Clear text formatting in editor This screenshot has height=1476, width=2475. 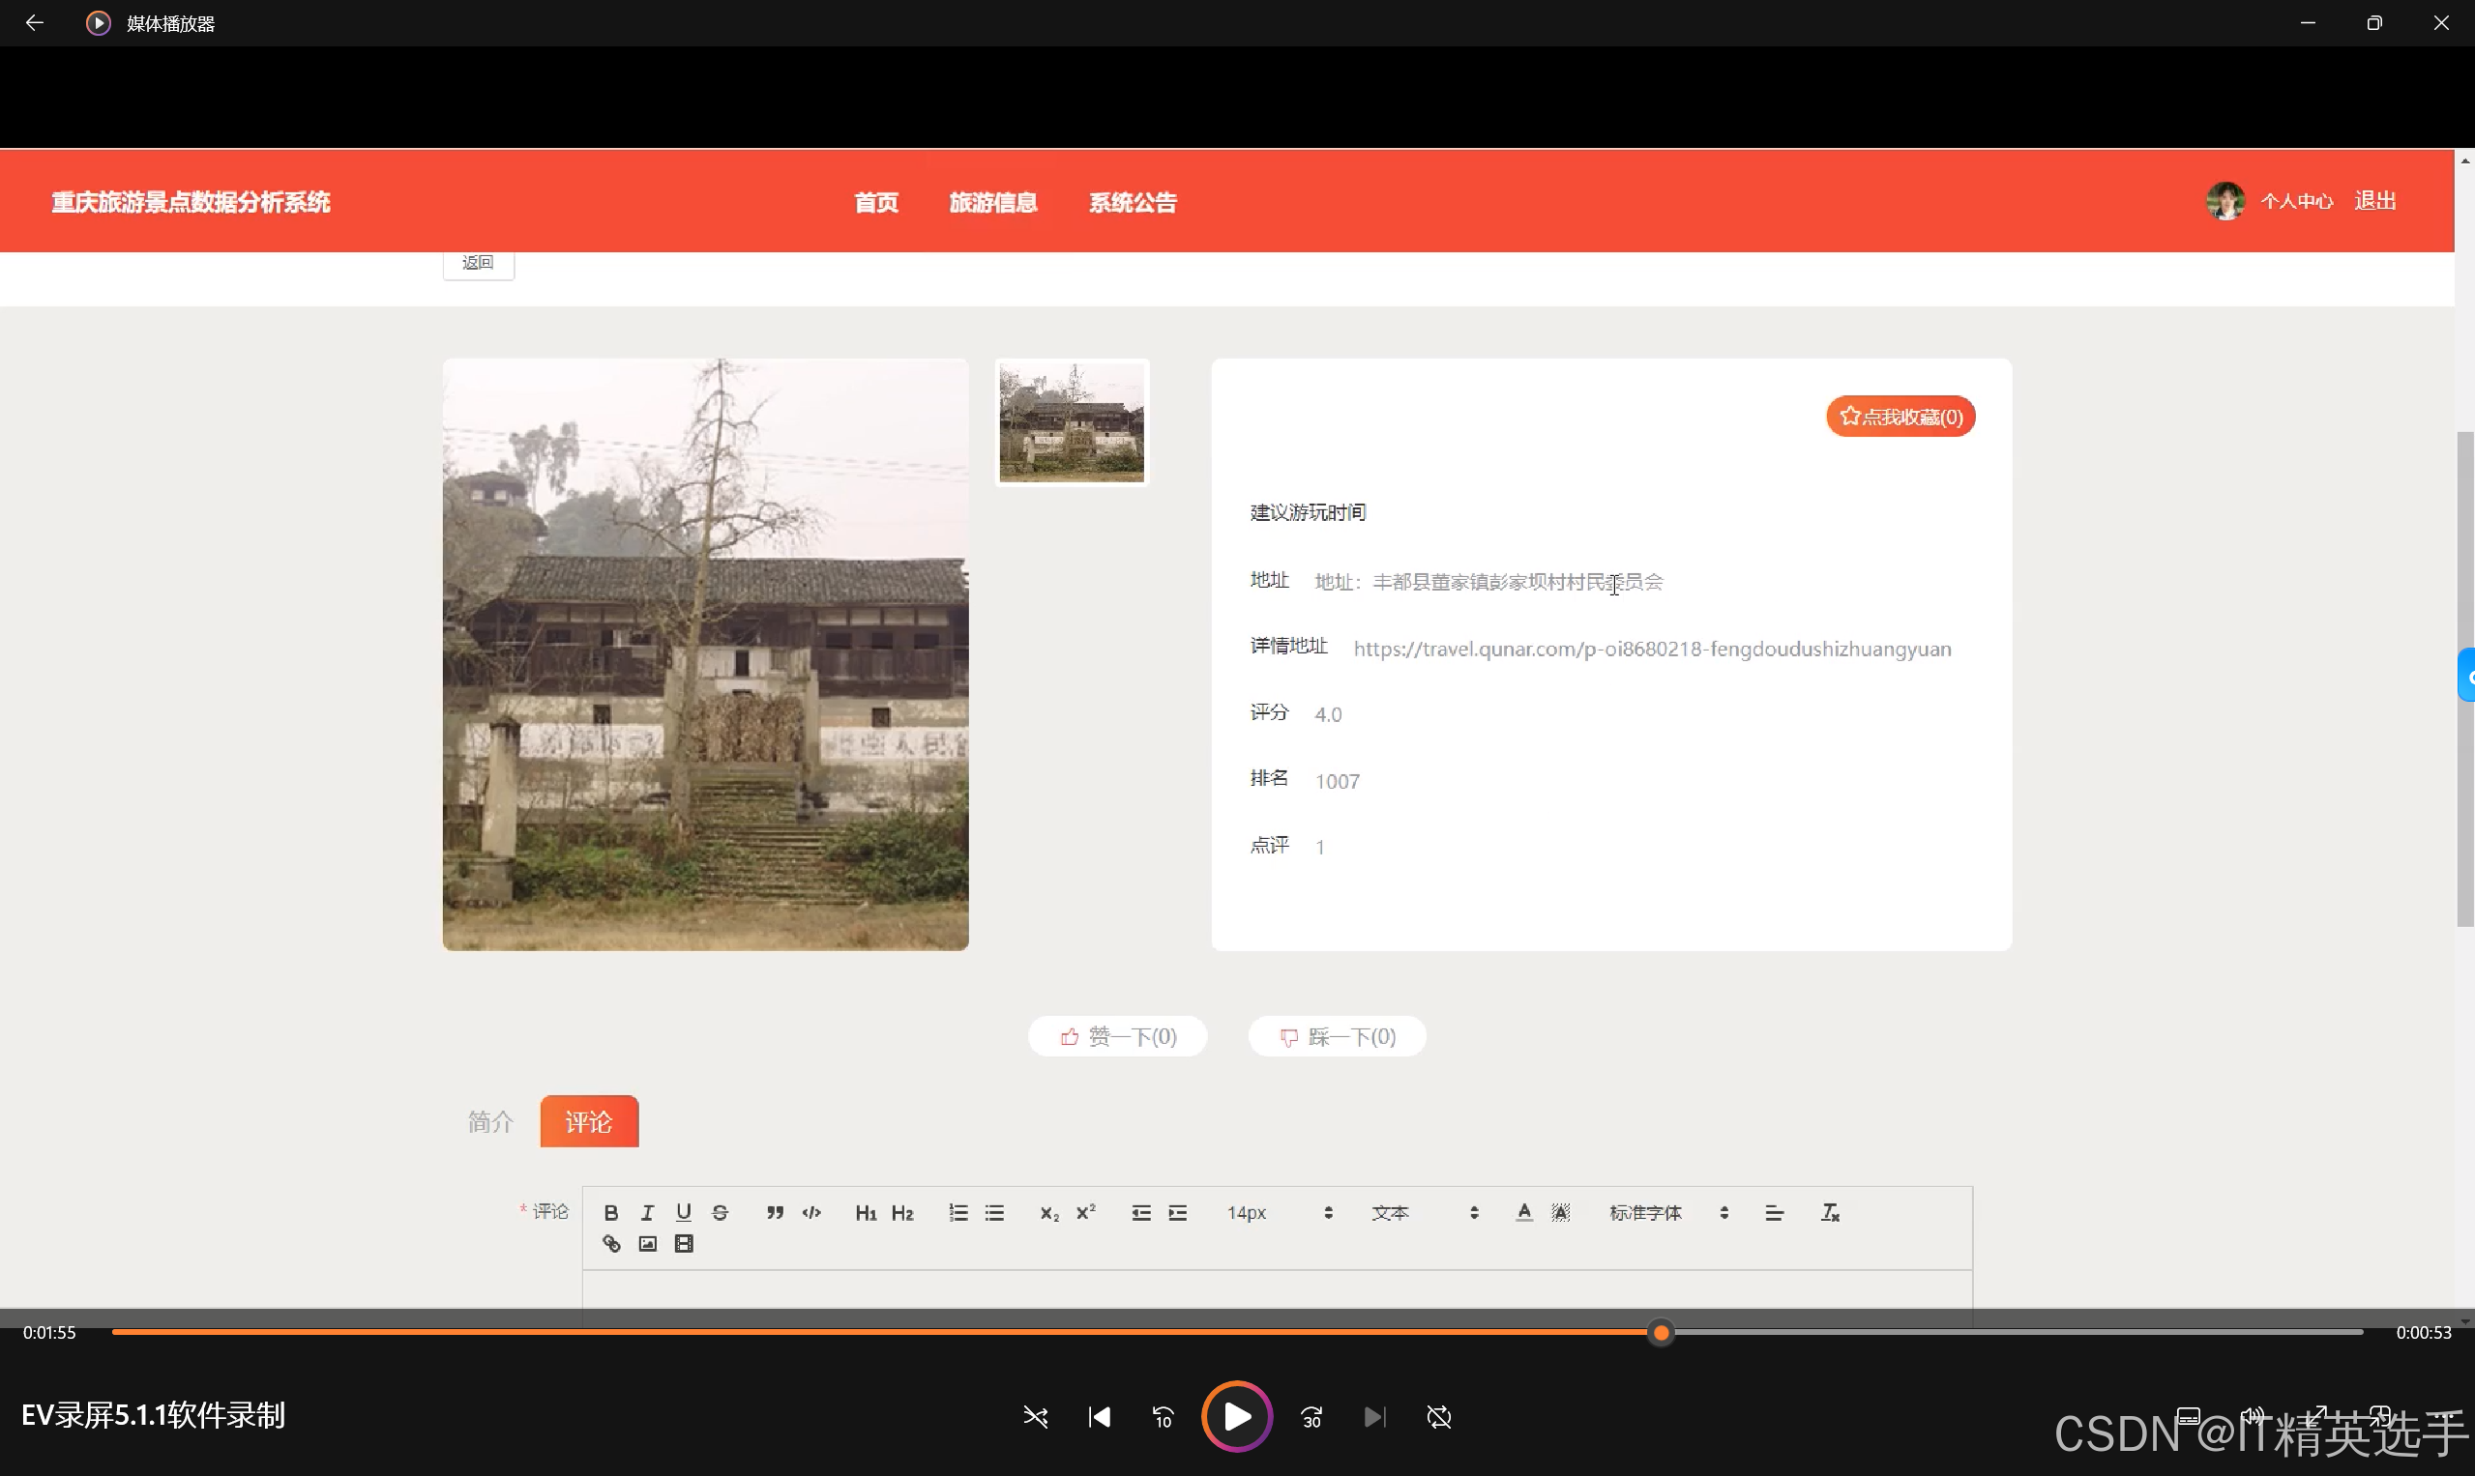coord(1829,1212)
